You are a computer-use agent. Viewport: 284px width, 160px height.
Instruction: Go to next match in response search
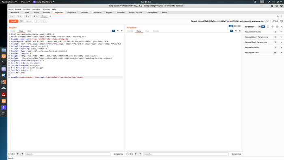140,154
